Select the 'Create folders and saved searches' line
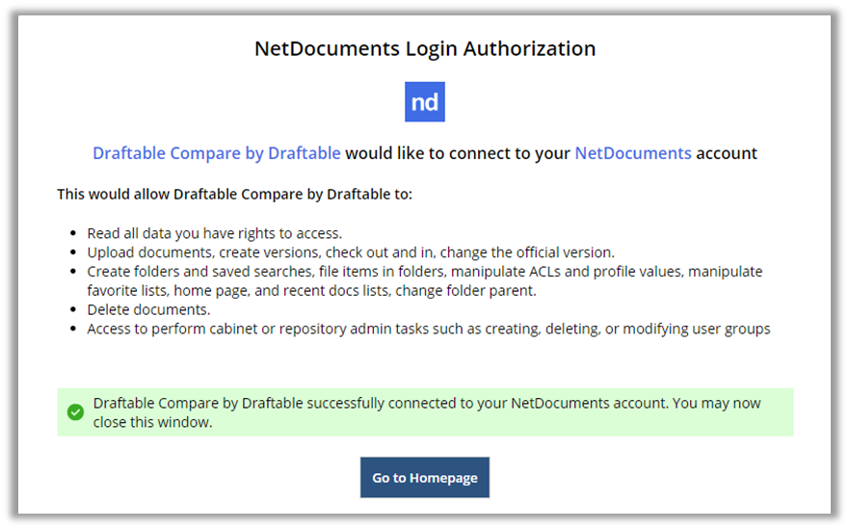The image size is (849, 529). pos(424,272)
